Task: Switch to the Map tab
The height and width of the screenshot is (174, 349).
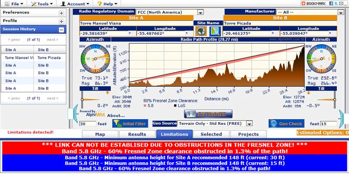Action: pos(100,134)
